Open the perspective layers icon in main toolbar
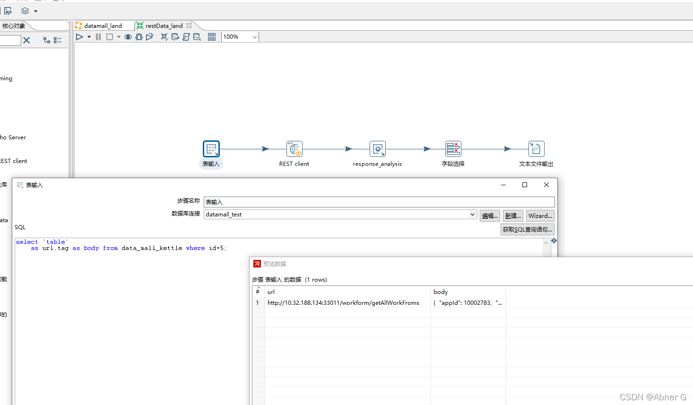The height and width of the screenshot is (405, 693). [25, 11]
